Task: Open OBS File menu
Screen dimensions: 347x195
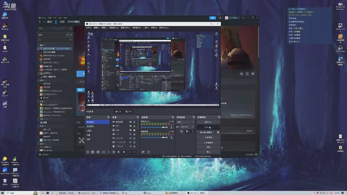Action: [89, 28]
